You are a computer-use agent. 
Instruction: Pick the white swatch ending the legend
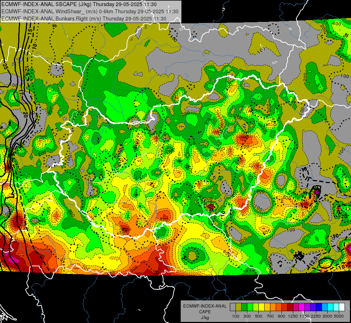coord(342,307)
